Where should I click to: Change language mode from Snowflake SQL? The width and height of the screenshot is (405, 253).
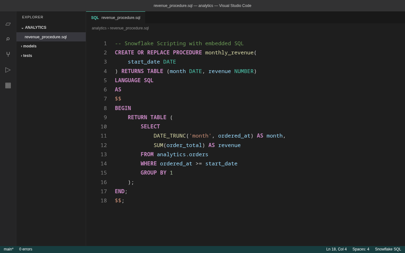click(x=388, y=249)
